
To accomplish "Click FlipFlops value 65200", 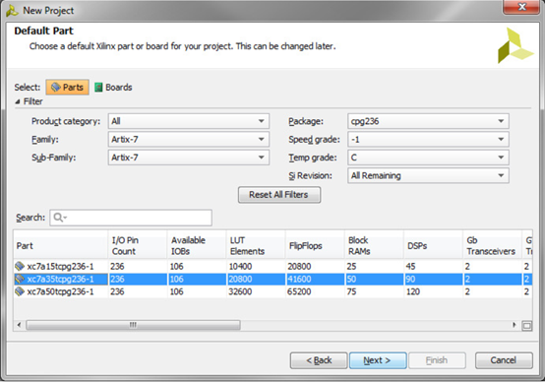I will coord(299,291).
